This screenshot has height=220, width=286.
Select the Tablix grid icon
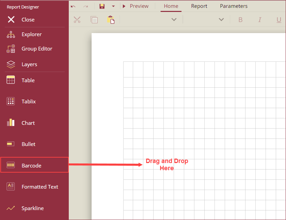[x=11, y=101]
